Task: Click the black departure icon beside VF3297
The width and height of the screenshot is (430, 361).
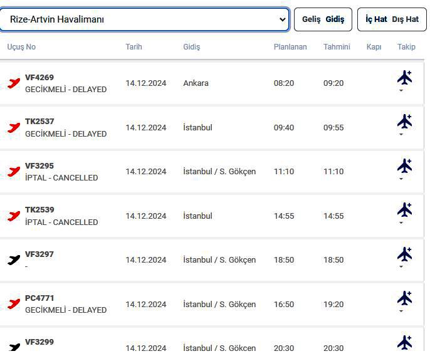Action: [14, 260]
